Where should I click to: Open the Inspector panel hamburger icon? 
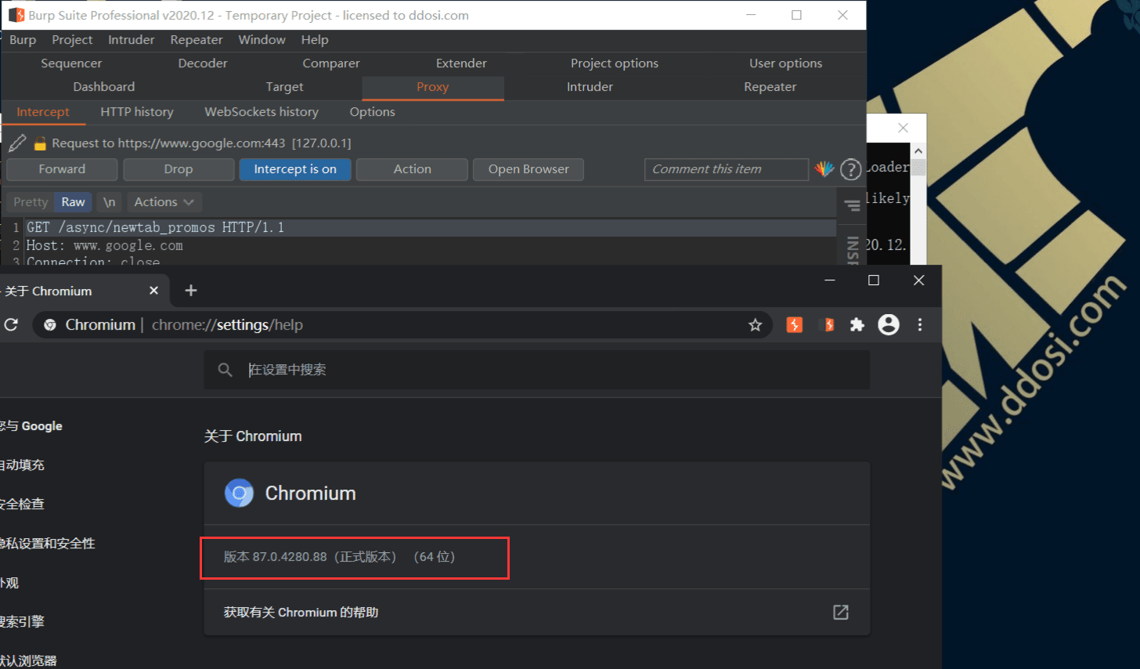pos(852,205)
